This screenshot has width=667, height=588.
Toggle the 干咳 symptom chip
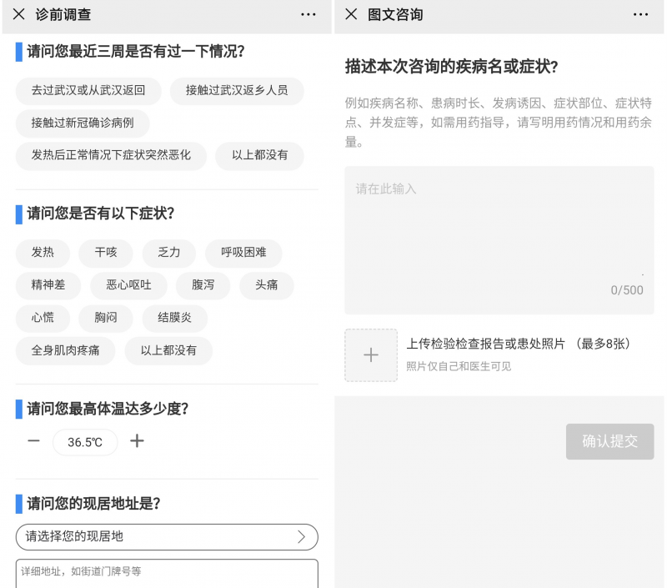tap(106, 252)
